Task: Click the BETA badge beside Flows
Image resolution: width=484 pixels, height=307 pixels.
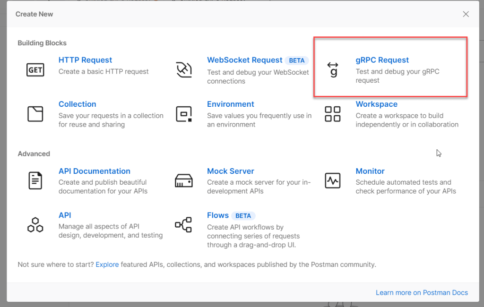Action: (243, 216)
